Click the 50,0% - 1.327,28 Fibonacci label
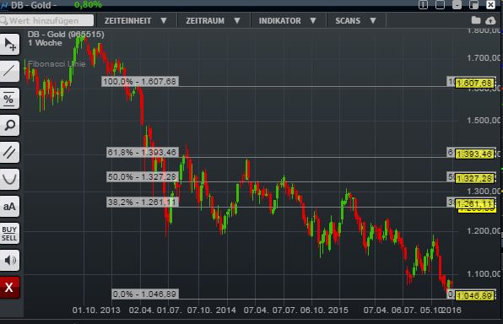 (143, 176)
